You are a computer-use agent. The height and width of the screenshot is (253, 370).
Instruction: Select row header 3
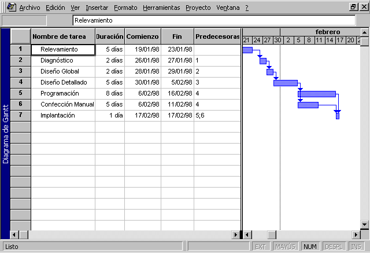pos(21,71)
